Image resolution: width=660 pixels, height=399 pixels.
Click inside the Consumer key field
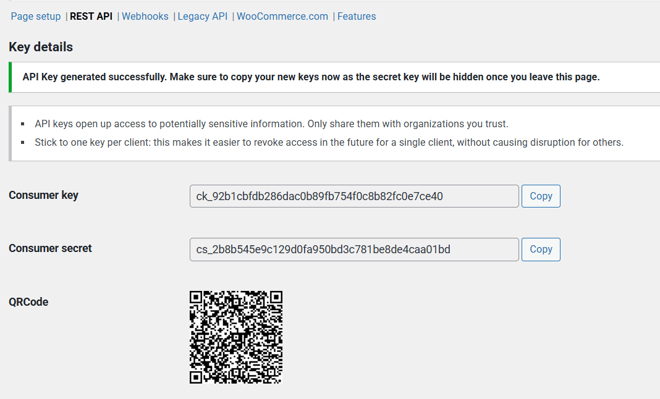pos(354,196)
